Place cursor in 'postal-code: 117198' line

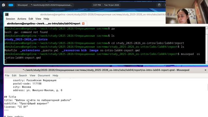(27, 84)
